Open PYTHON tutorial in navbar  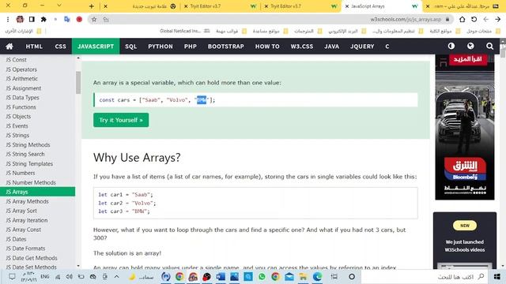click(160, 47)
